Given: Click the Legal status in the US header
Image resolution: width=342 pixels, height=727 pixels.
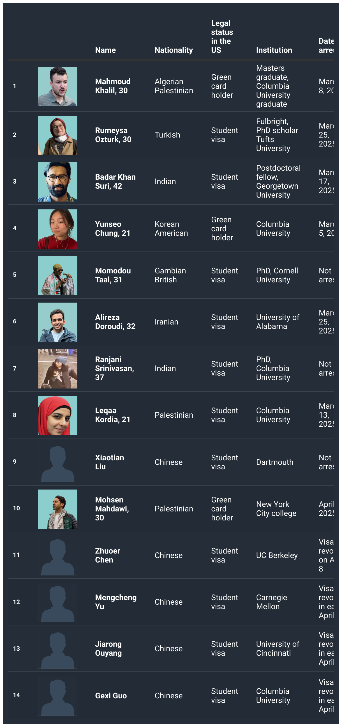Looking at the screenshot, I should pos(222,37).
